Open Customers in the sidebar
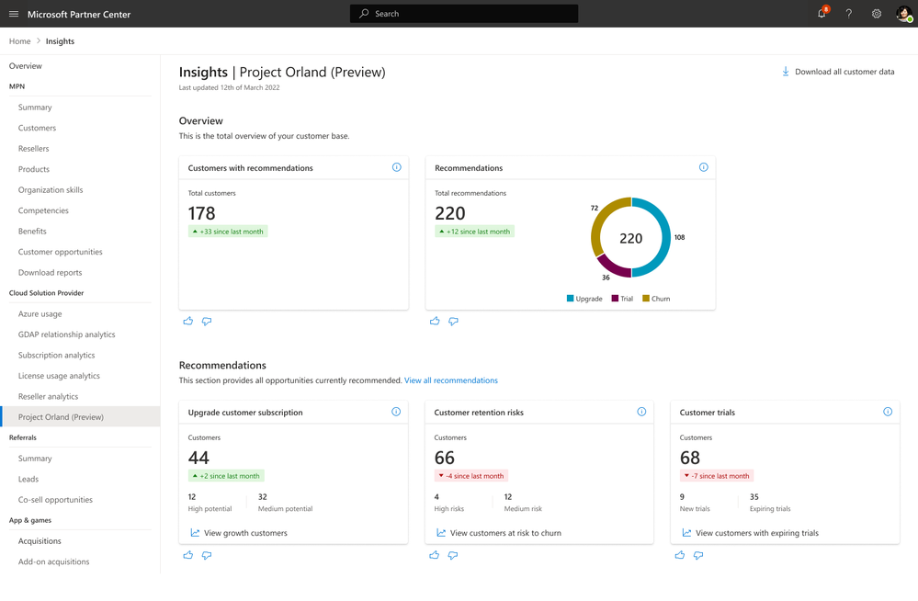The width and height of the screenshot is (918, 601). click(37, 128)
